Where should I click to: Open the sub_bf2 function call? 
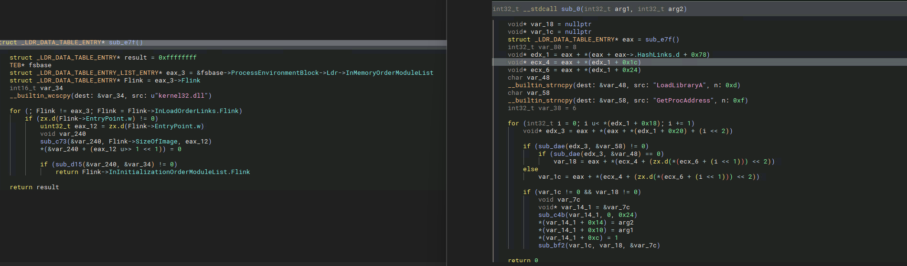552,246
